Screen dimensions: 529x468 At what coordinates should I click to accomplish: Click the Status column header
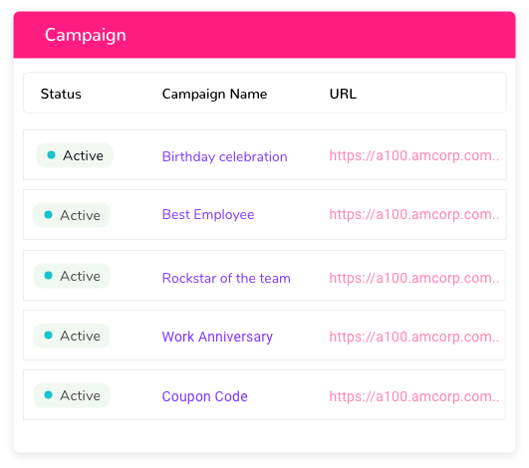[x=61, y=94]
